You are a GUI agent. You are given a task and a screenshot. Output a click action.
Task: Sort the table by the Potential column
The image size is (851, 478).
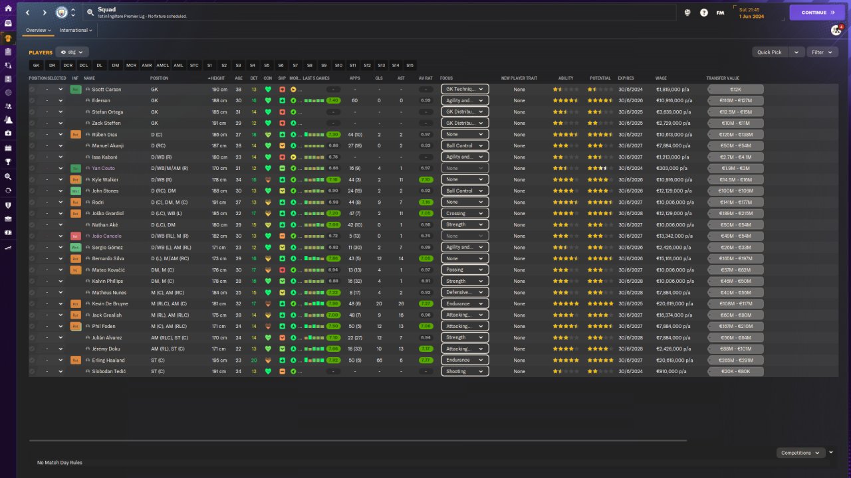[x=600, y=78]
